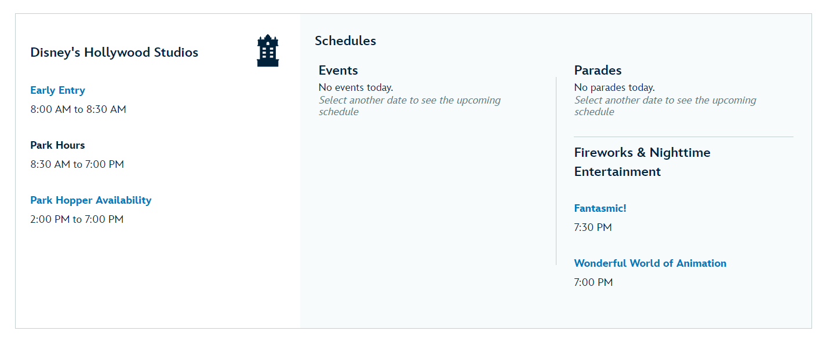Click the 7:00 PM animation showtime
Screen dimensions: 819x342
pyautogui.click(x=593, y=282)
